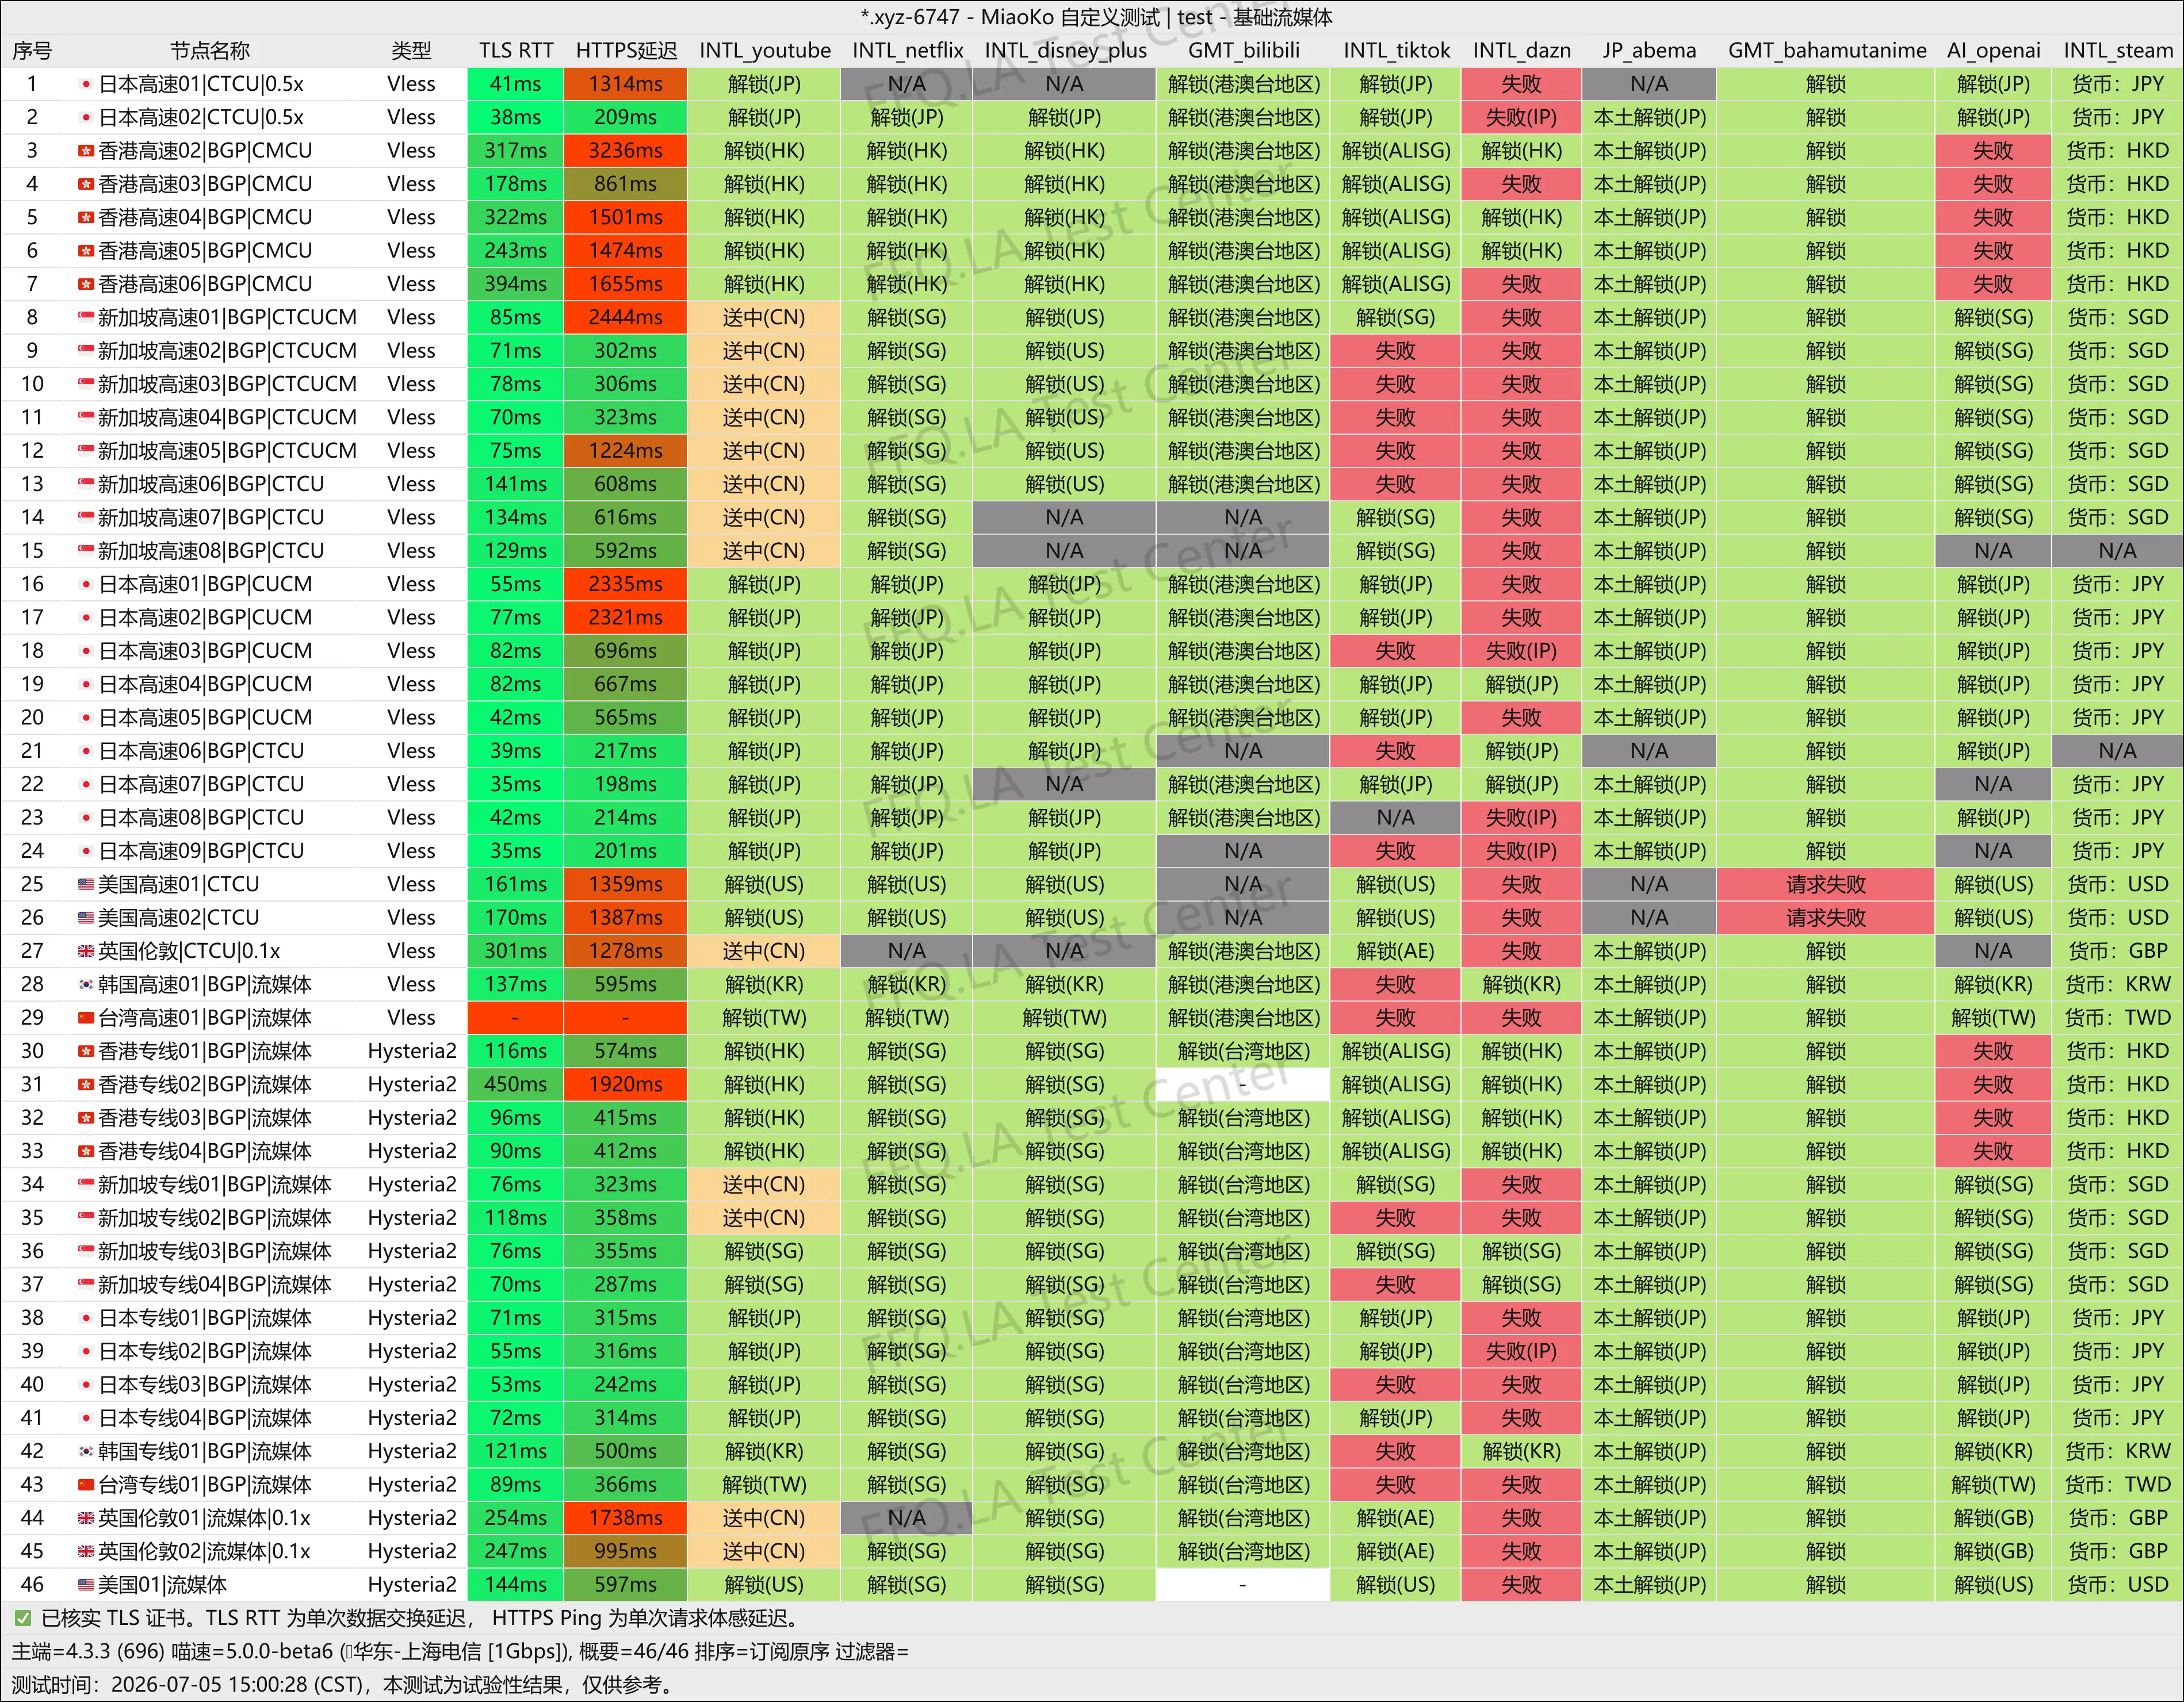Select node name 日本专线01|BGP|流媒体
This screenshot has width=2184, height=1702.
tap(205, 1318)
